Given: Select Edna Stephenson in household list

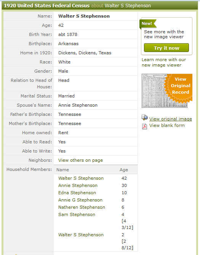Looking at the screenshot, I should (x=77, y=193).
